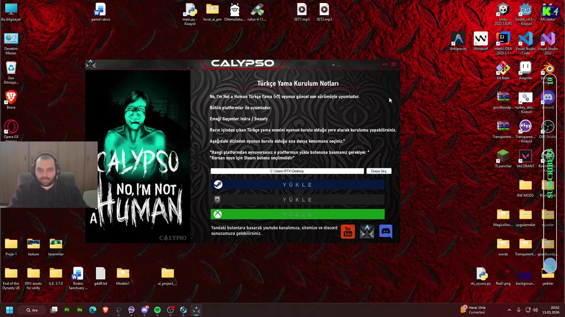Select the Windsurf desktop icon
565x317 pixels.
[481, 42]
